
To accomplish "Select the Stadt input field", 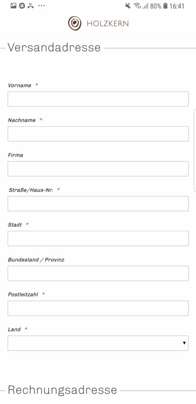I will tap(98, 238).
